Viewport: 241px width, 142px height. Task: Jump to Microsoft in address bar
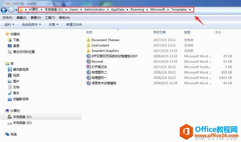[157, 9]
